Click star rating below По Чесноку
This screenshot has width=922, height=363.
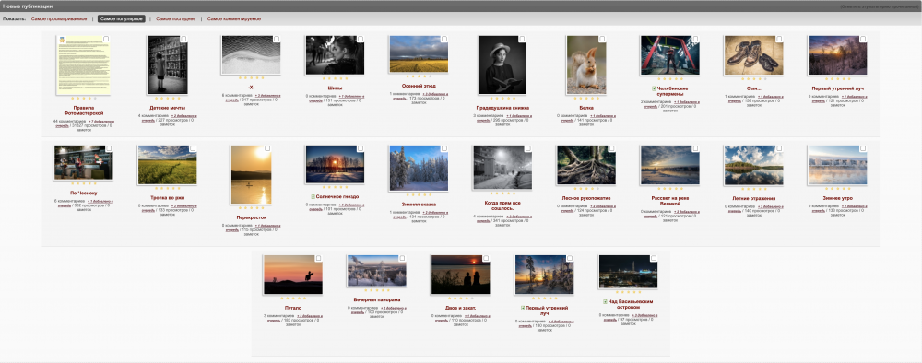(x=83, y=183)
